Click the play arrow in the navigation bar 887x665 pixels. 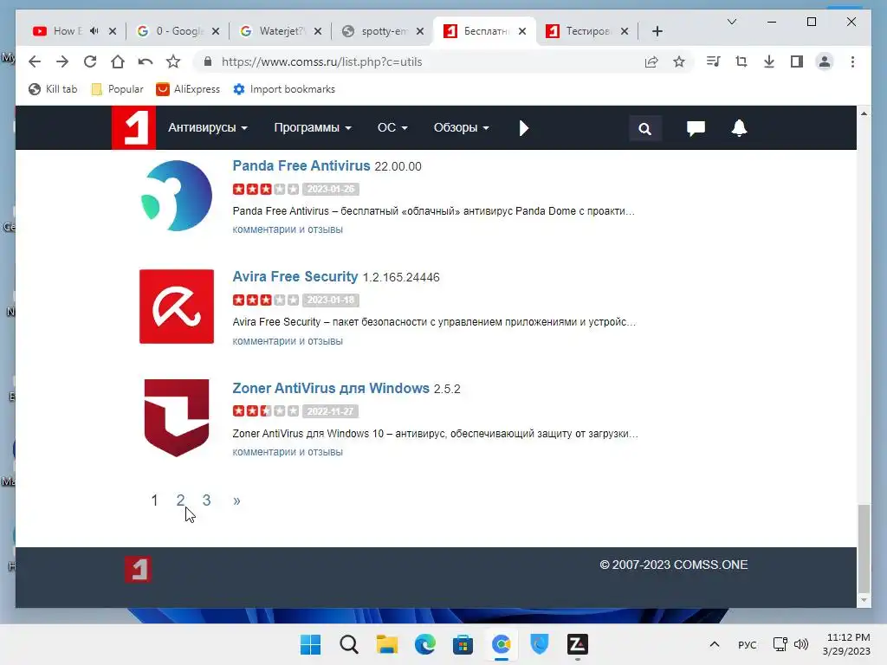524,128
